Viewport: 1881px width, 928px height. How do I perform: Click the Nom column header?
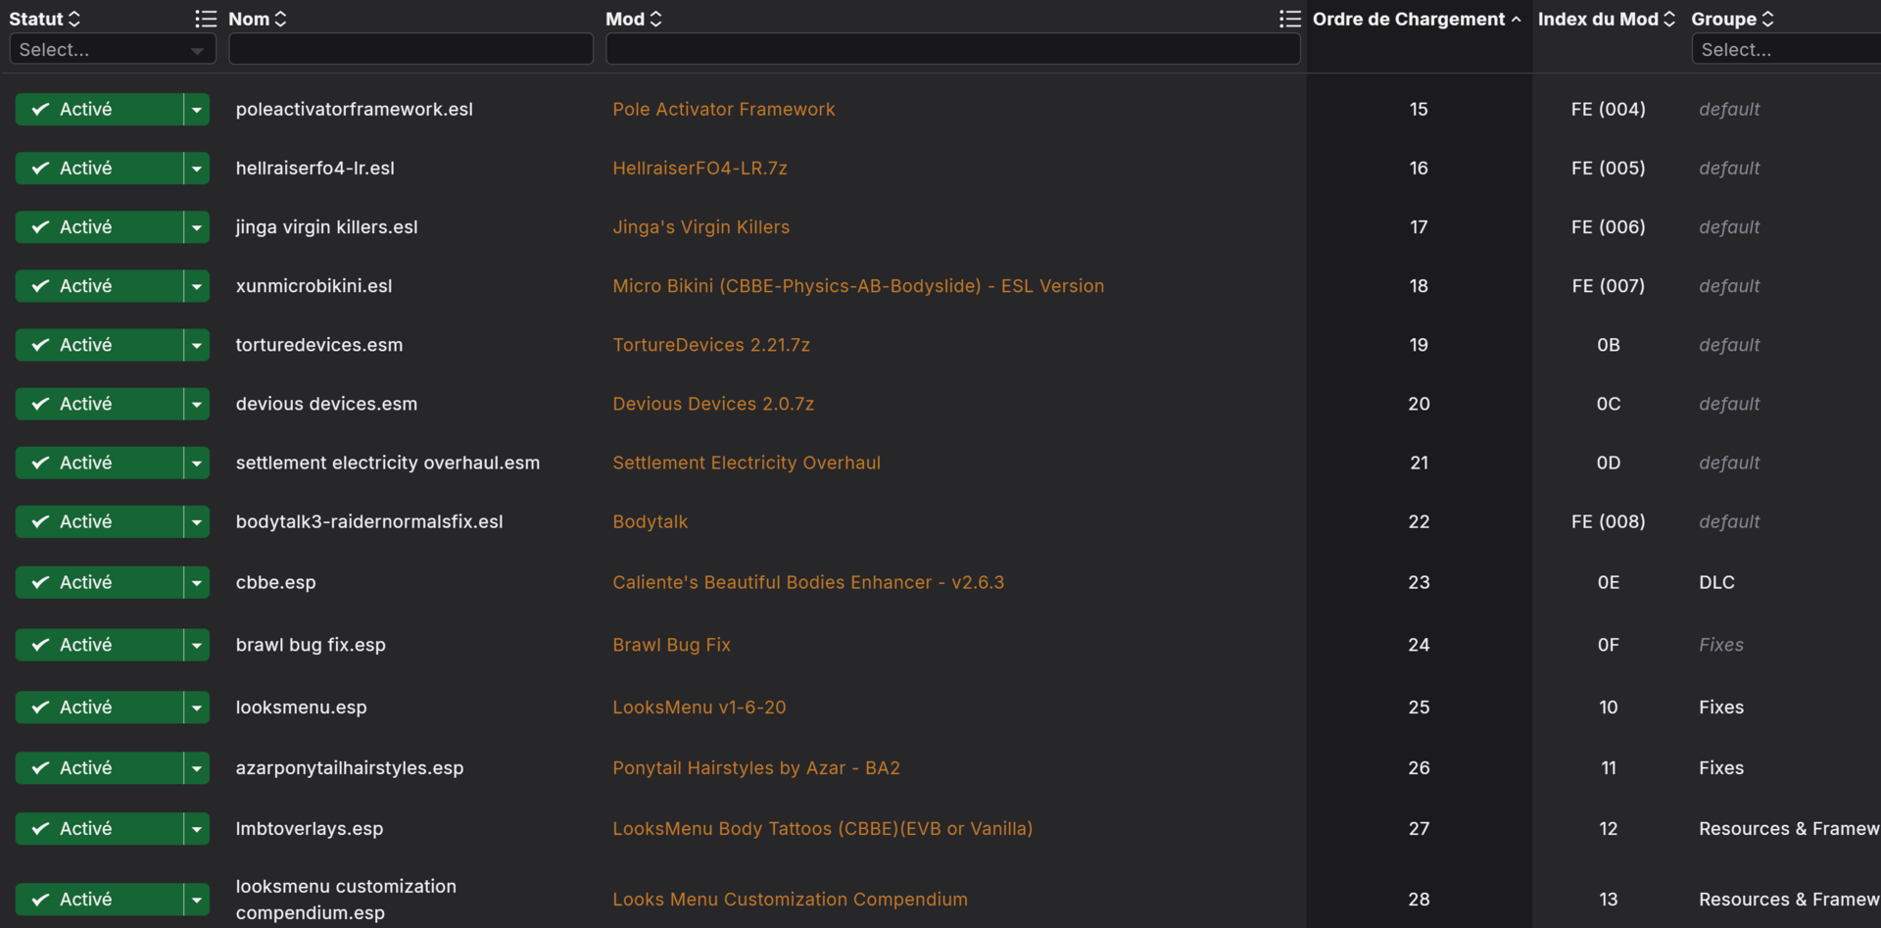249,19
